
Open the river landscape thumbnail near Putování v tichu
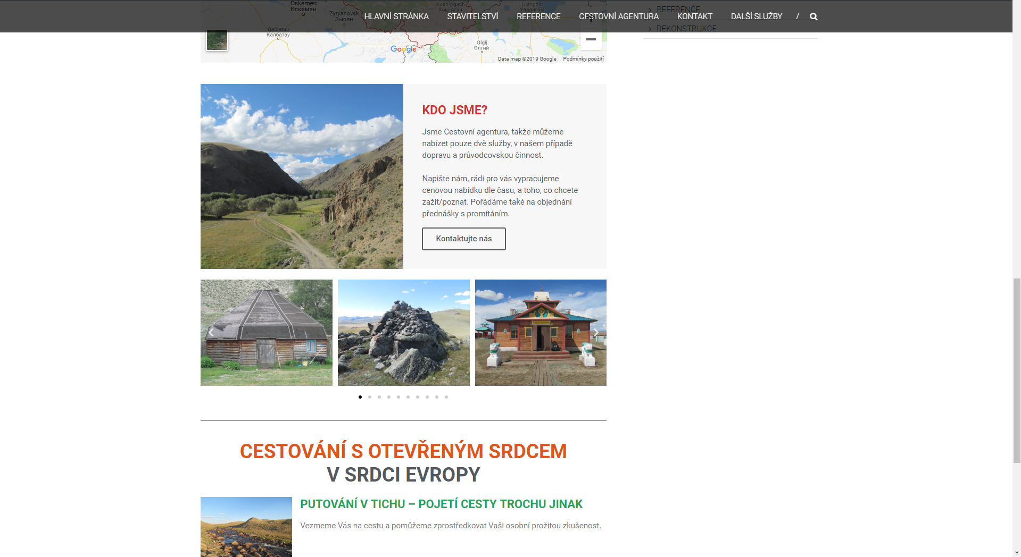246,527
